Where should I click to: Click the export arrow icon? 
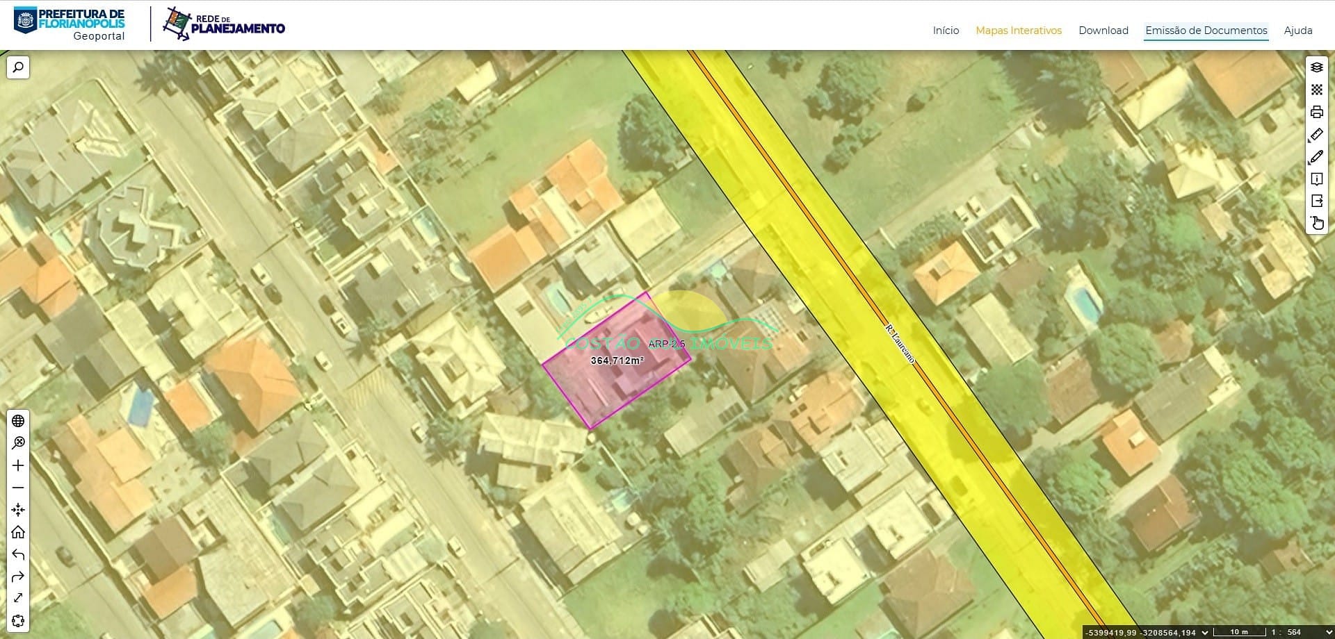click(x=1316, y=201)
